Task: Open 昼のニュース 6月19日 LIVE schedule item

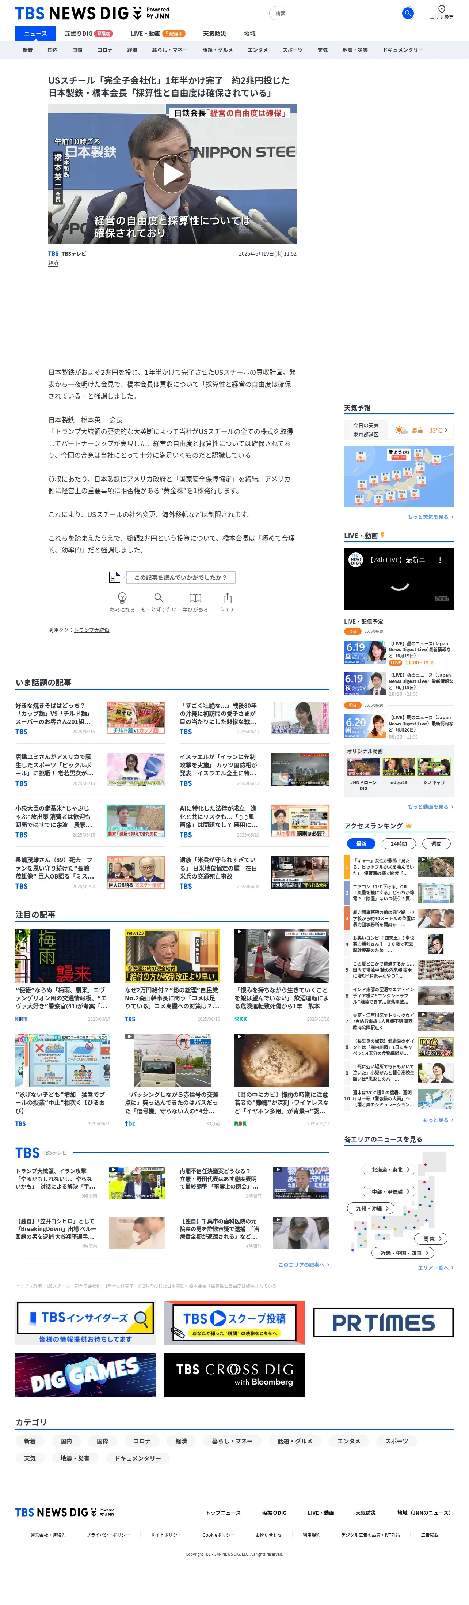Action: (399, 652)
